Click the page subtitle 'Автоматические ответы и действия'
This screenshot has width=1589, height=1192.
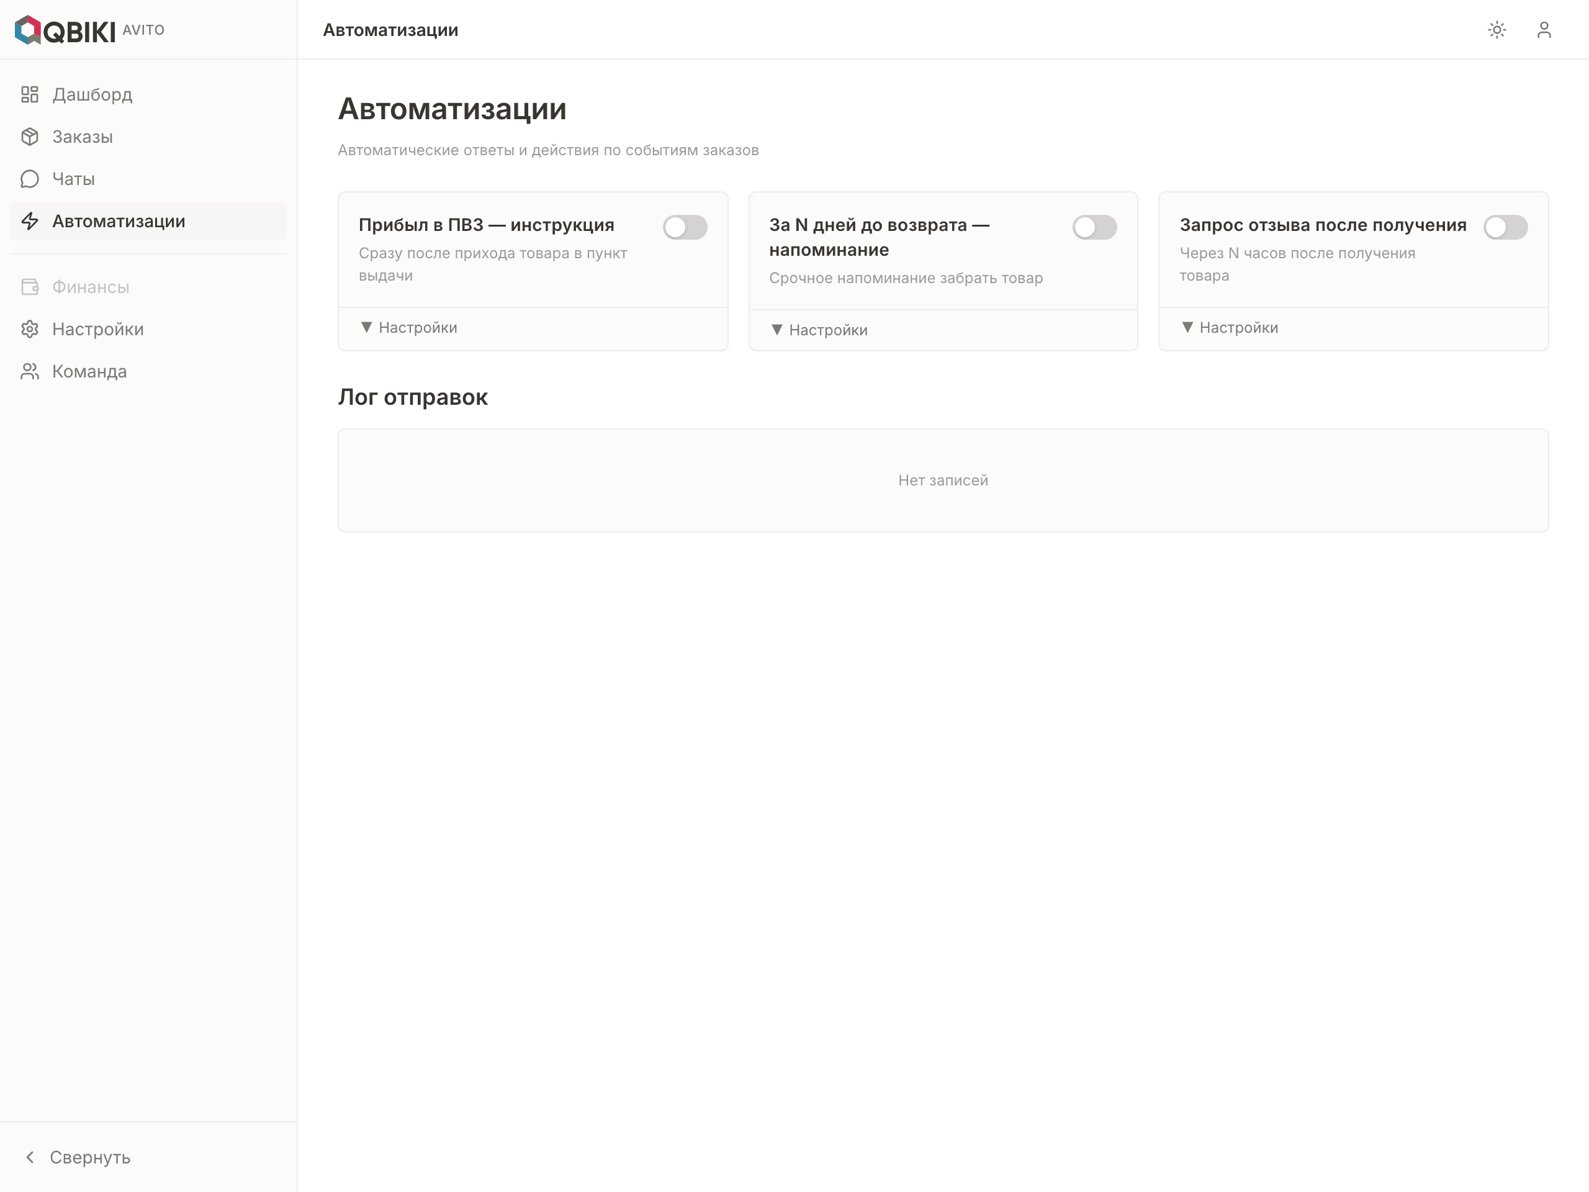click(548, 150)
